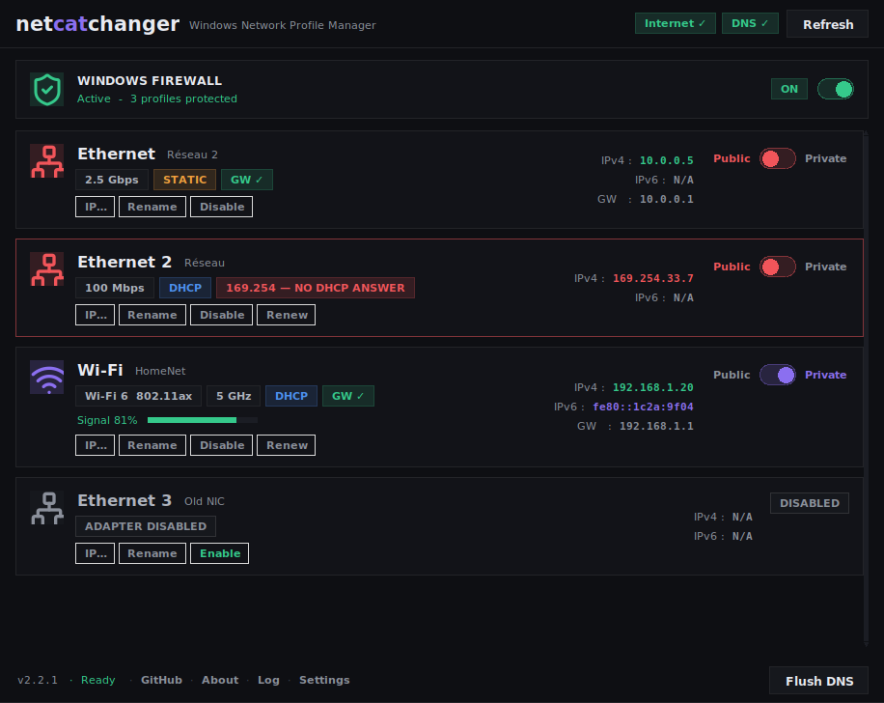The image size is (884, 703).
Task: Open IP settings for Ethernet Réseau 2
Action: [96, 207]
